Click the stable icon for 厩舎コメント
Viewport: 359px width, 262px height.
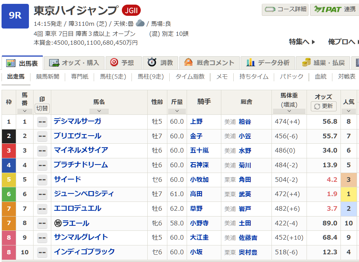[x=188, y=62]
